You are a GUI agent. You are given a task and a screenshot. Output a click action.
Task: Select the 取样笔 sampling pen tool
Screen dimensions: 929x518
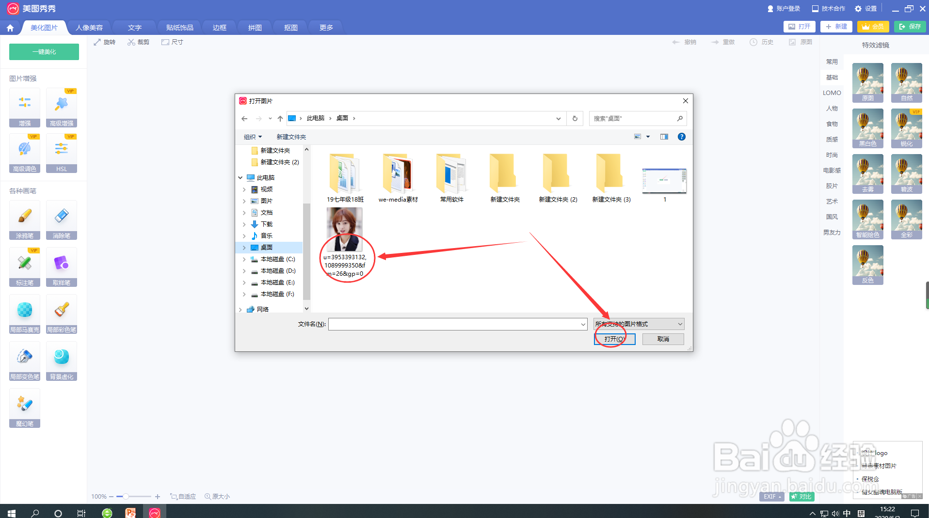(x=61, y=267)
